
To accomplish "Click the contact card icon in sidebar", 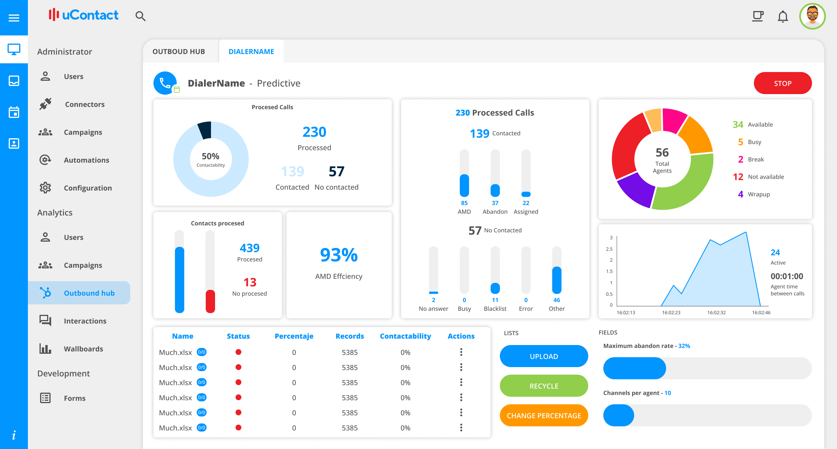I will [x=14, y=143].
